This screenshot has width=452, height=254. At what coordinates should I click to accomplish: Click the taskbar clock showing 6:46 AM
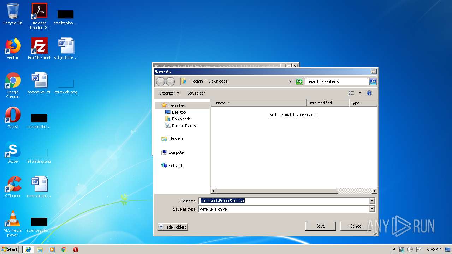[x=434, y=249]
